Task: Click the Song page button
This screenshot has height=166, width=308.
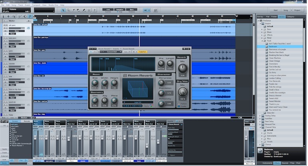Action: (286, 10)
